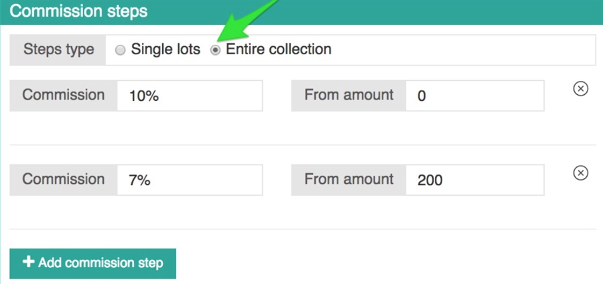Focus the 10% commission input field
This screenshot has width=603, height=284.
[190, 96]
